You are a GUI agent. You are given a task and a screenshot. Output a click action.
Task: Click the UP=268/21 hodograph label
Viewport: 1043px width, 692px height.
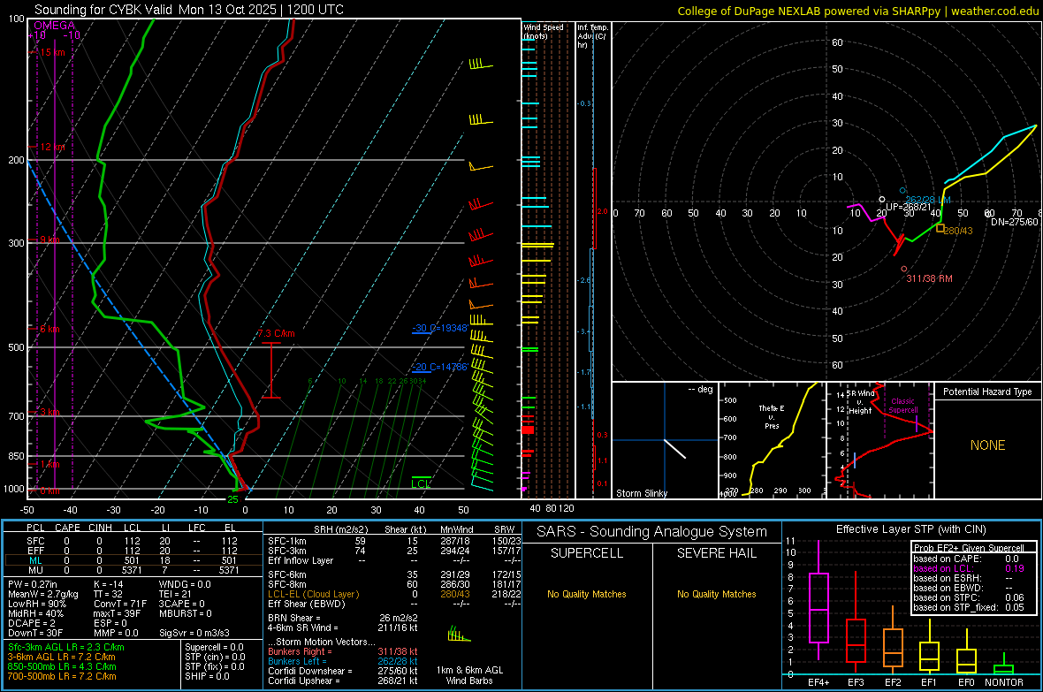click(908, 207)
